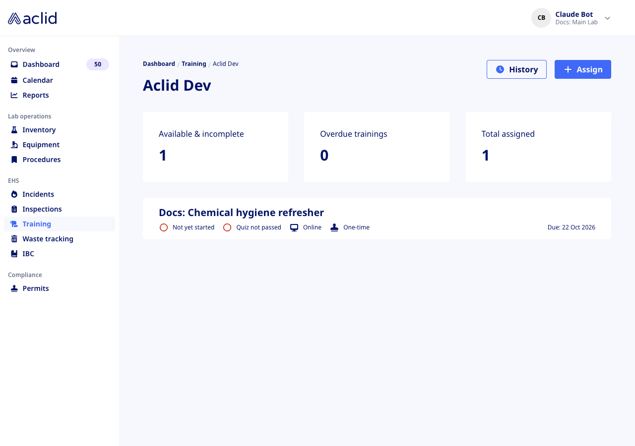
Task: Click the Inspections clipboard icon
Action: [14, 209]
